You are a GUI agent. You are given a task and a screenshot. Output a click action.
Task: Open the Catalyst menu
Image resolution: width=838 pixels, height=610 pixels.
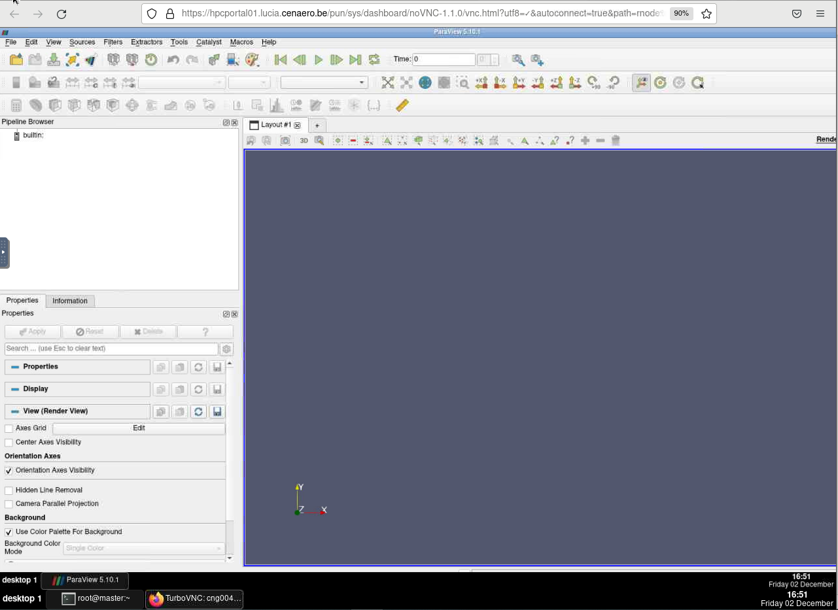(x=209, y=42)
